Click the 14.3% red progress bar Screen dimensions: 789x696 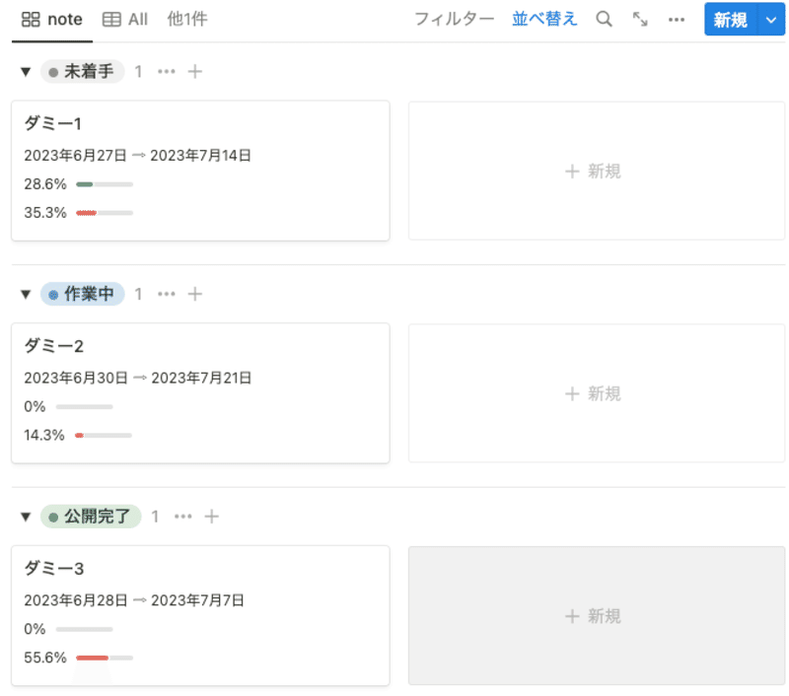point(104,436)
